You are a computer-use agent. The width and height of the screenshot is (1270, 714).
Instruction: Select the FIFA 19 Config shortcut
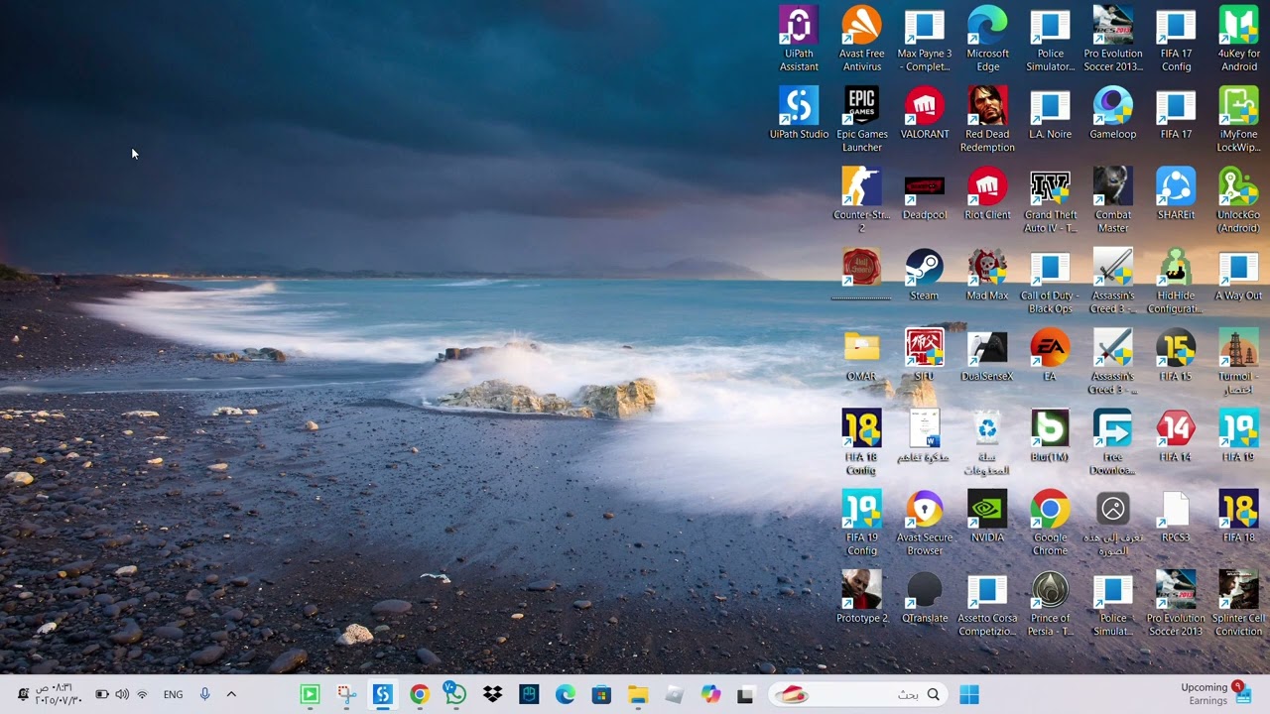tap(861, 524)
